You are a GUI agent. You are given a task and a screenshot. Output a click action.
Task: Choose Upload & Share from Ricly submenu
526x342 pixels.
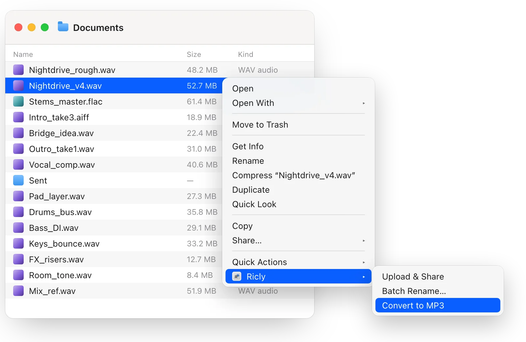[438, 277]
